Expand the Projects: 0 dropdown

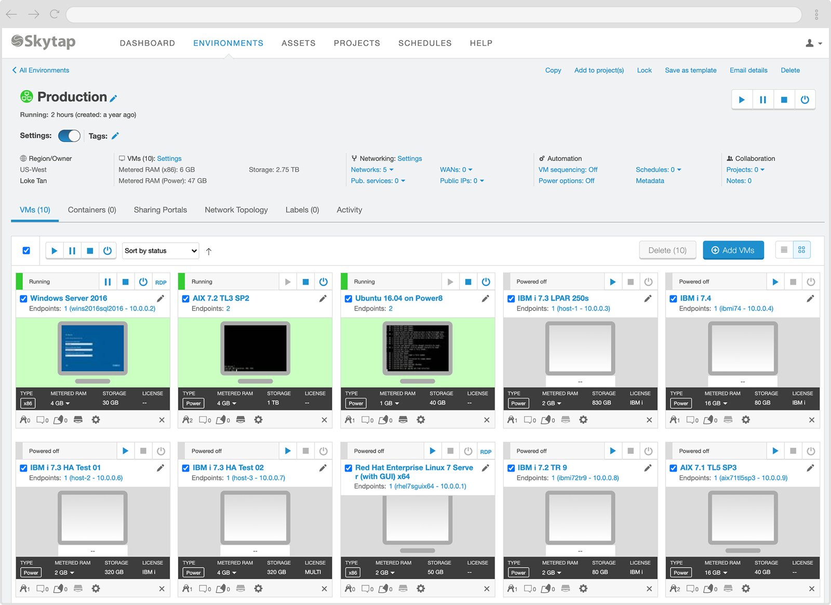[x=745, y=170]
